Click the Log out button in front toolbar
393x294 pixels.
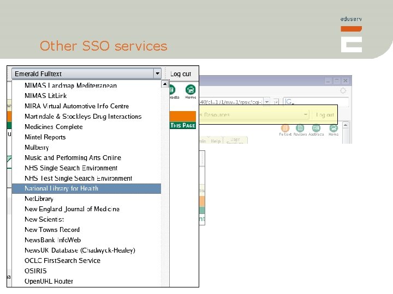(181, 74)
